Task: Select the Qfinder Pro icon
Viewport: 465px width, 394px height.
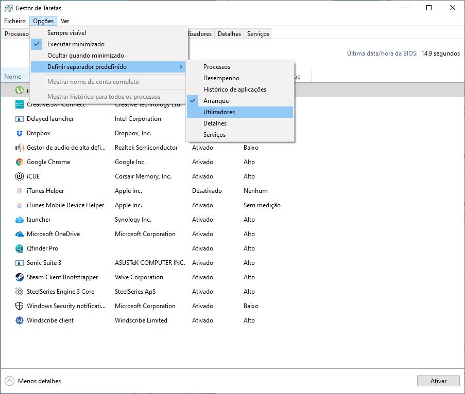Action: tap(19, 248)
